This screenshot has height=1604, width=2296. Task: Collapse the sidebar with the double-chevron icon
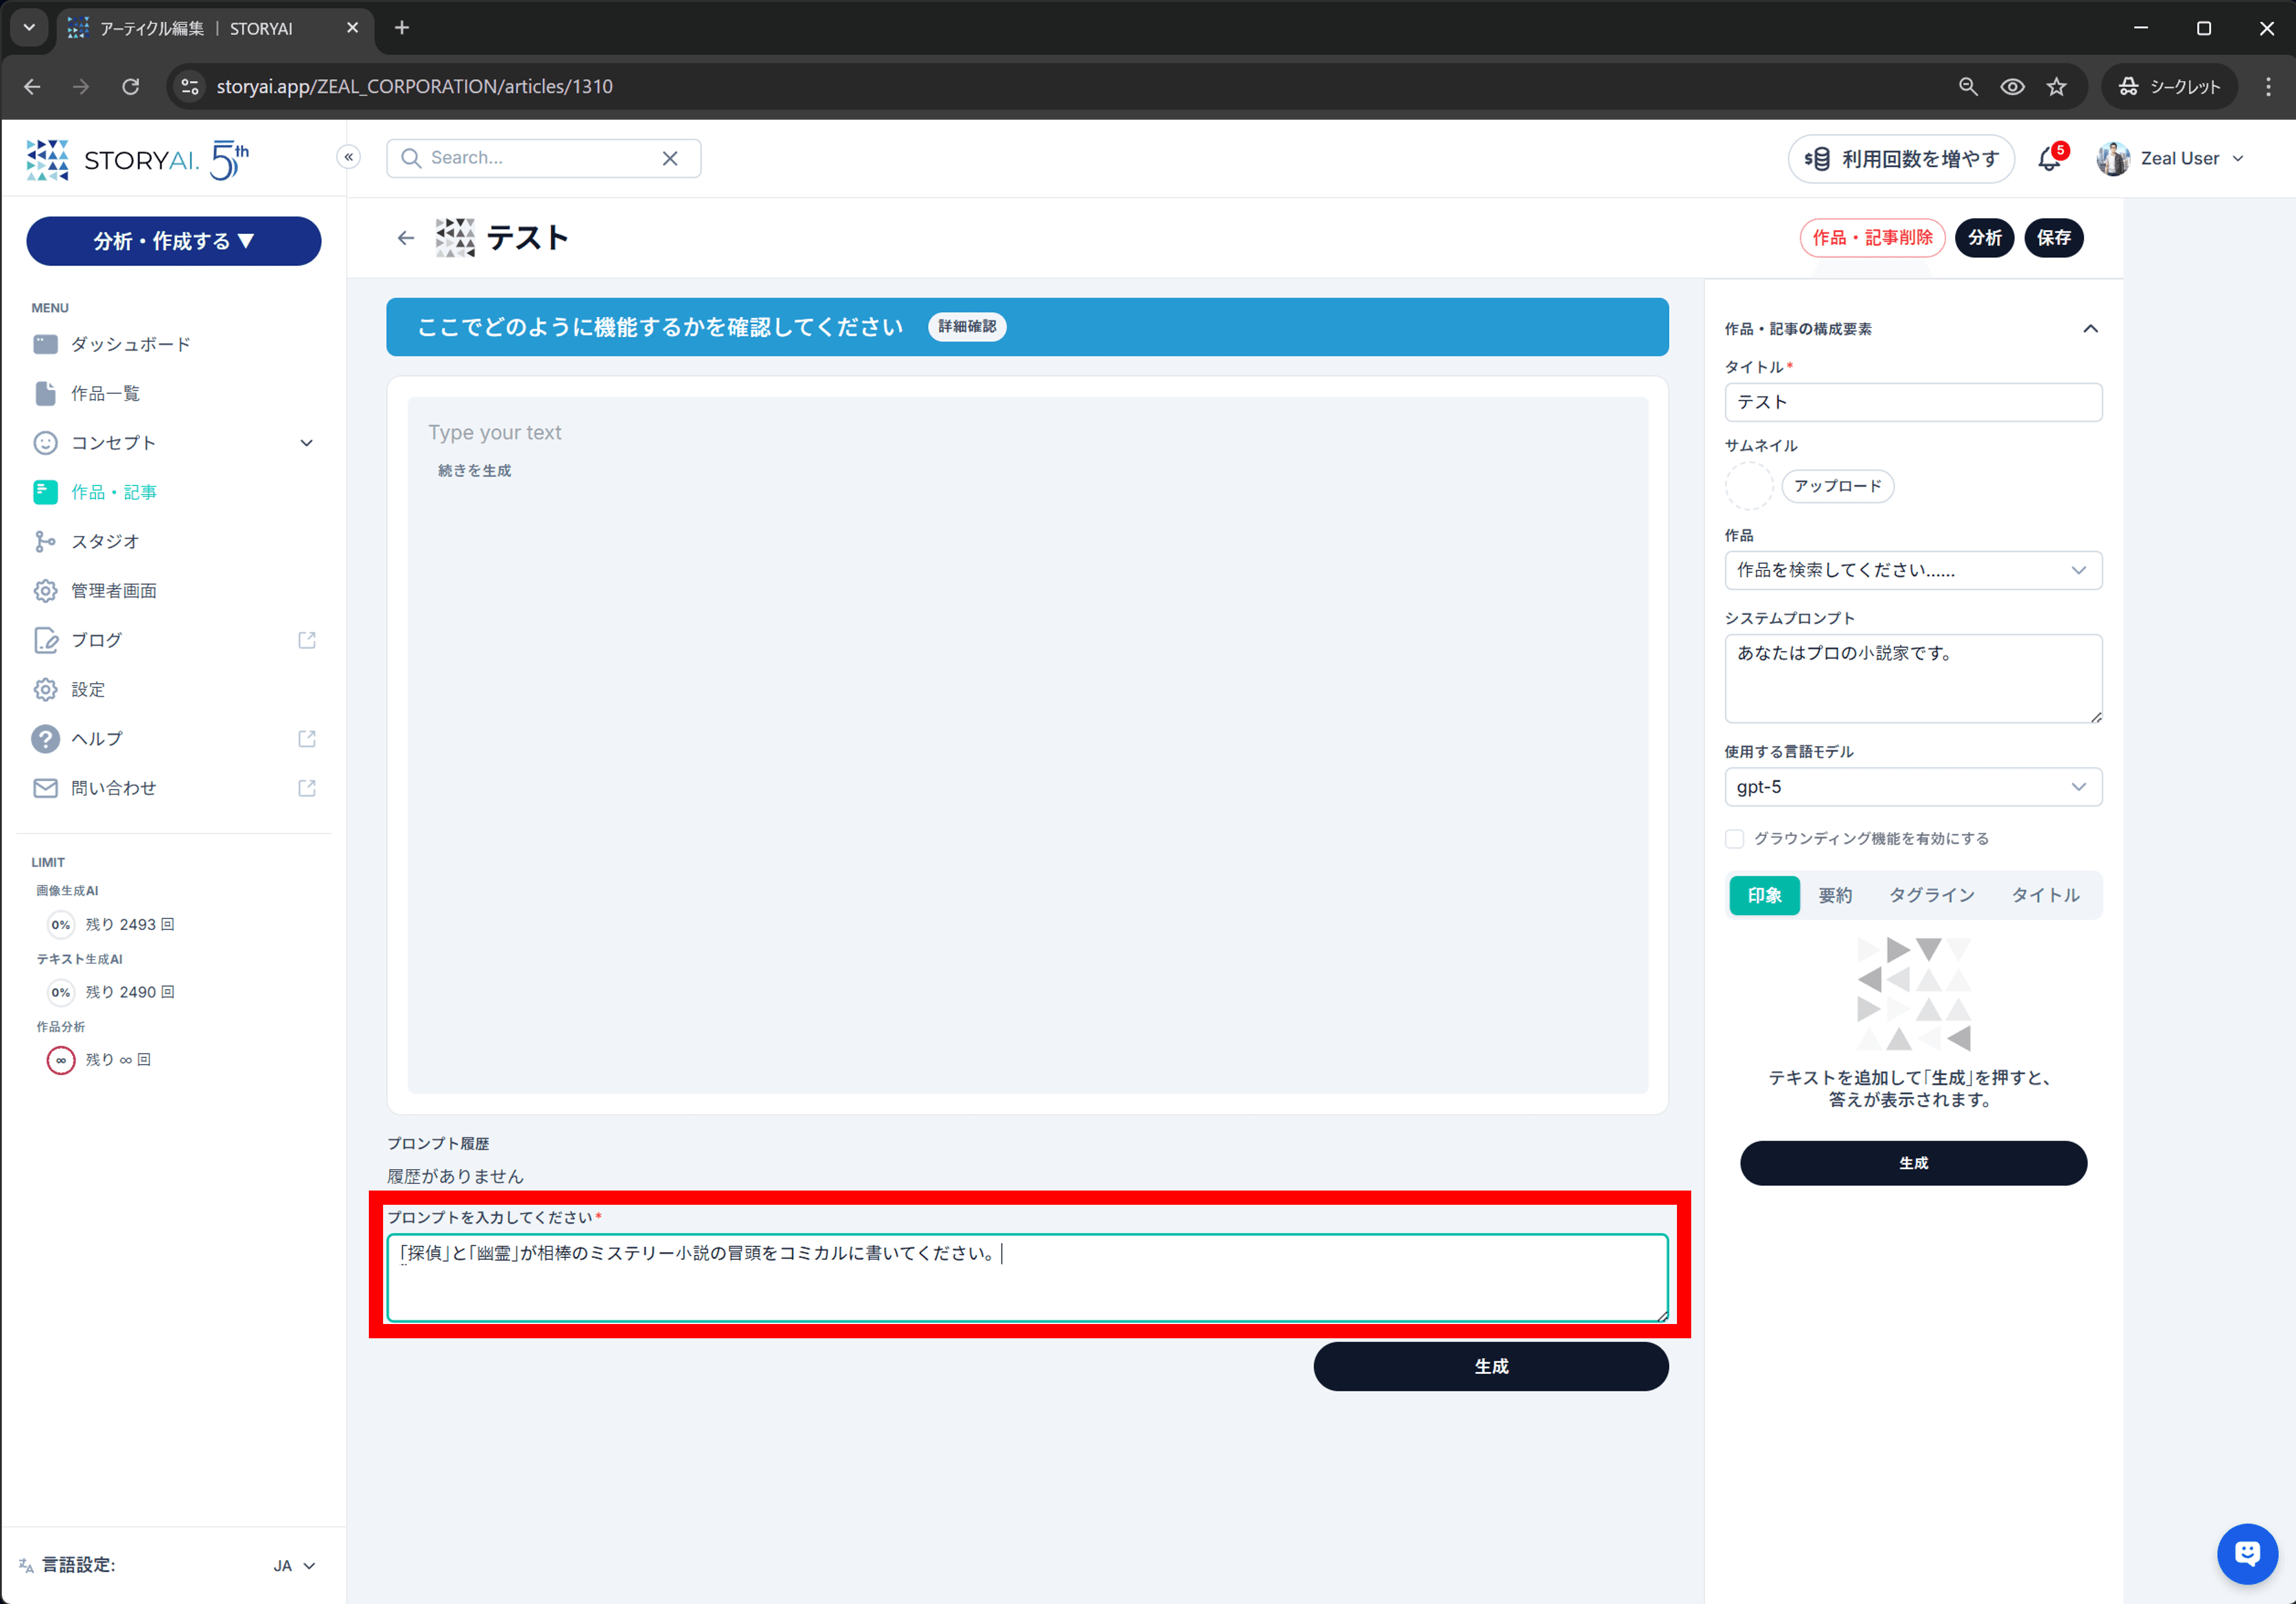348,157
